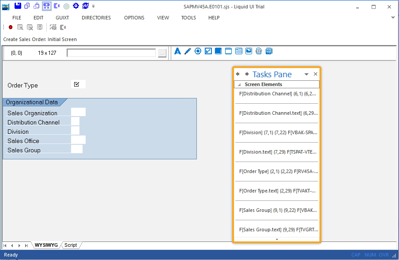Close the Tasks Pane
399x260 pixels.
[315, 74]
